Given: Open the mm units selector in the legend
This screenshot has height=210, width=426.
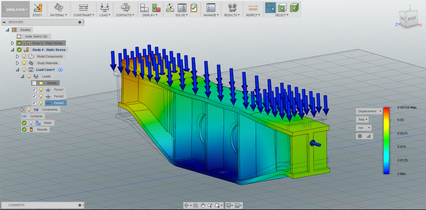Looking at the screenshot, I should pos(364,127).
